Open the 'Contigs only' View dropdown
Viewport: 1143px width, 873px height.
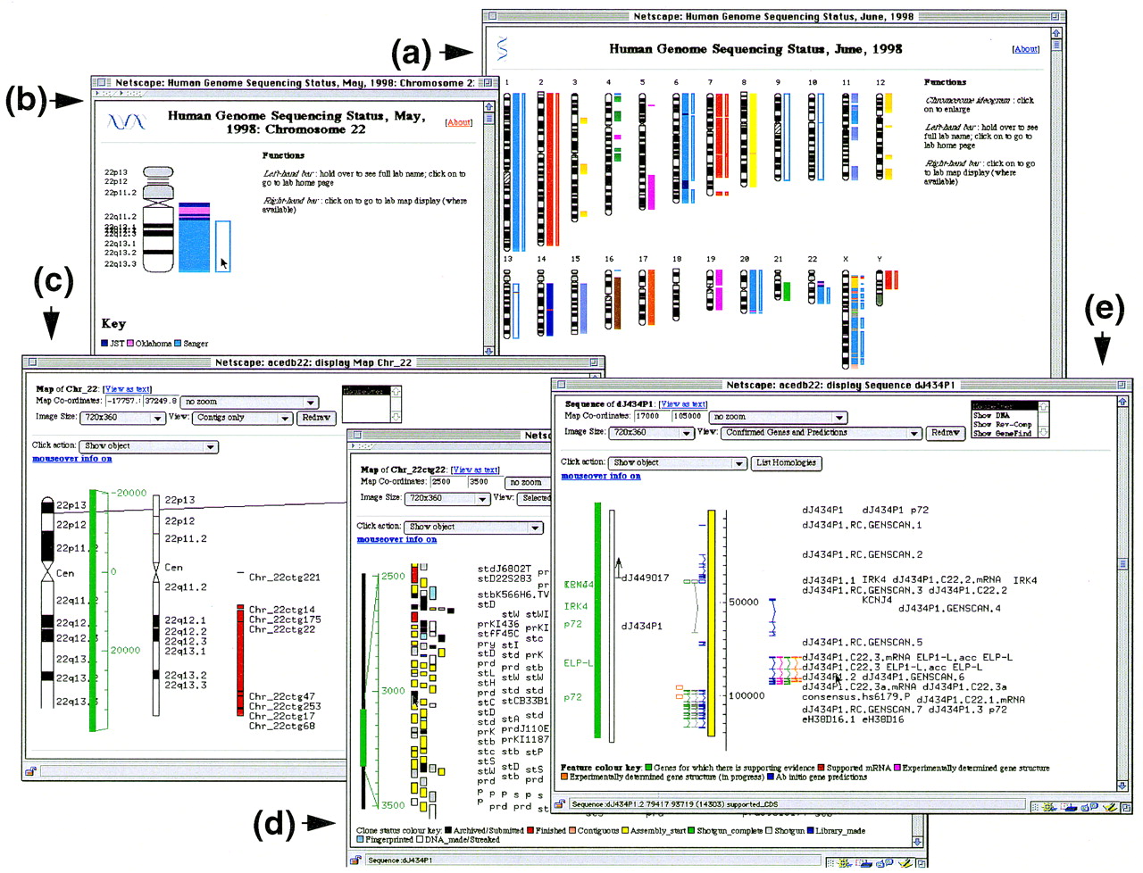(243, 418)
